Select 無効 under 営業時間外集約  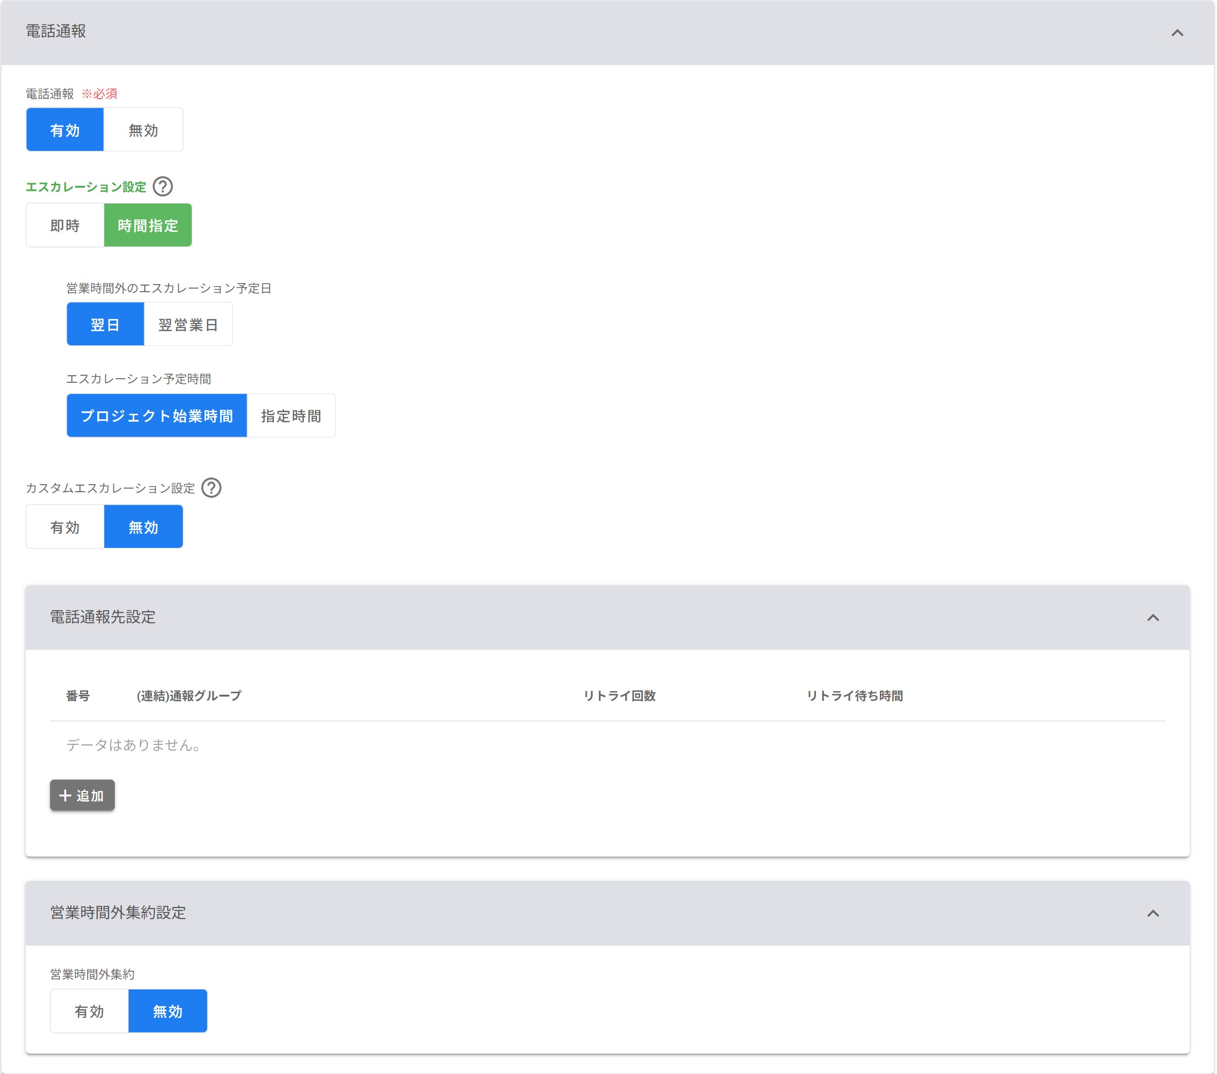(168, 1011)
